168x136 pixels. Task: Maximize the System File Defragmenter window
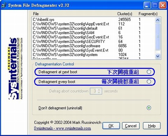[x=155, y=5]
